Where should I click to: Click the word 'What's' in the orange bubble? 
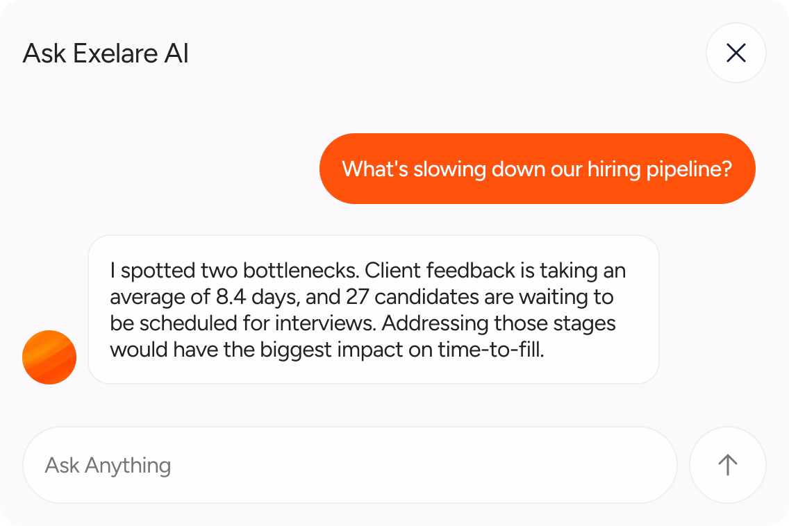pos(375,169)
